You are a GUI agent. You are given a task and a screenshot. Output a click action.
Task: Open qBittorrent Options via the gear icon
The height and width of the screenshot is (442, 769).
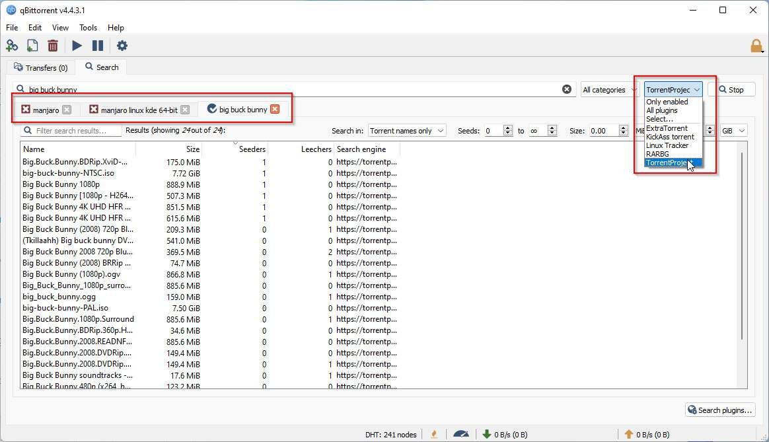(x=122, y=46)
